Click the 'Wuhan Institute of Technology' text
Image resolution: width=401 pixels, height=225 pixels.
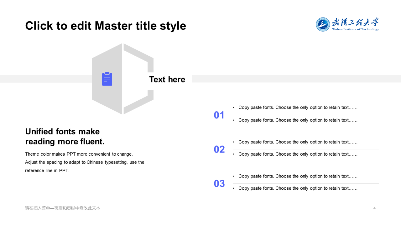[x=355, y=29]
